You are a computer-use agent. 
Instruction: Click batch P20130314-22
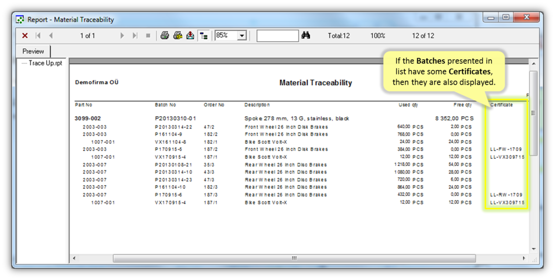pyautogui.click(x=174, y=127)
